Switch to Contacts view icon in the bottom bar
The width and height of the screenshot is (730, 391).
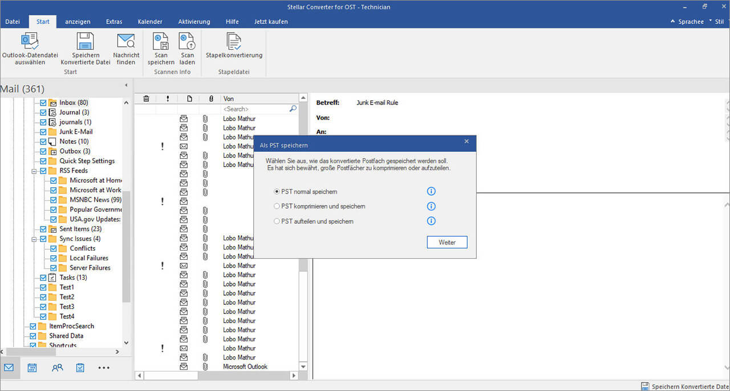pyautogui.click(x=57, y=368)
